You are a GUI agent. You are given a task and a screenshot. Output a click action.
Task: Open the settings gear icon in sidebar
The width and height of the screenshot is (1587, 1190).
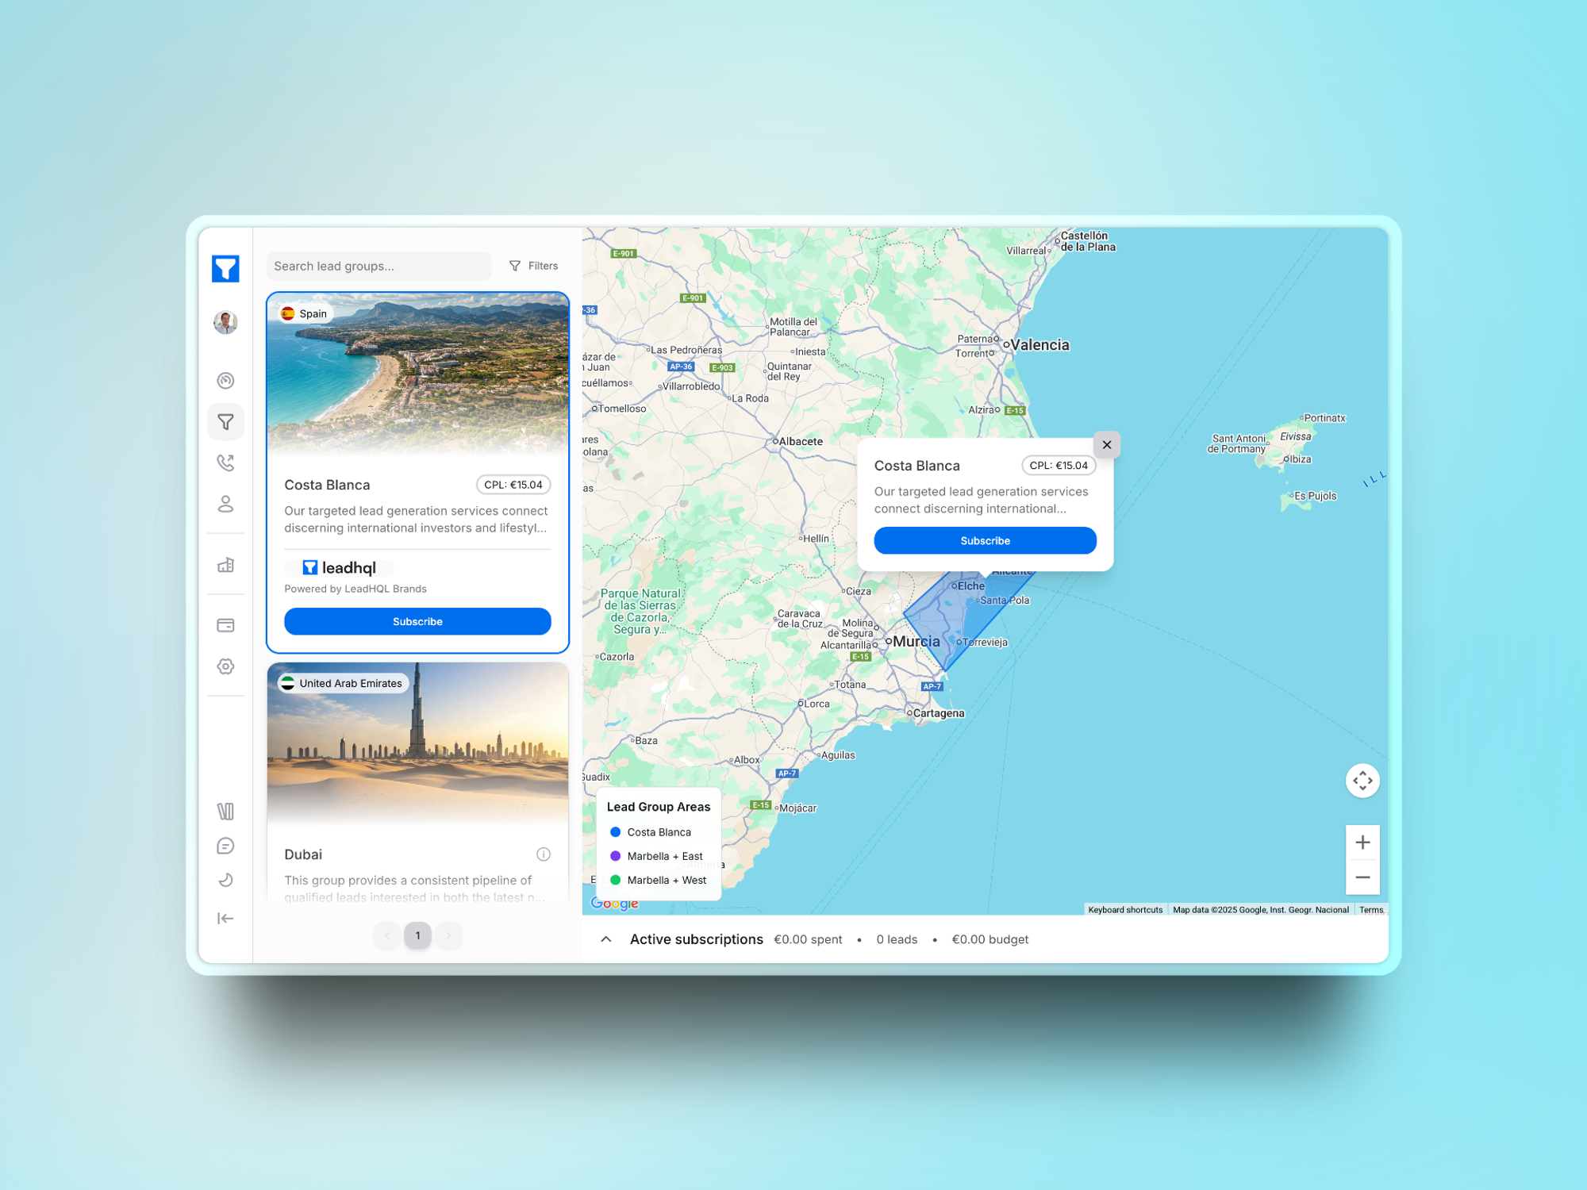[x=225, y=666]
